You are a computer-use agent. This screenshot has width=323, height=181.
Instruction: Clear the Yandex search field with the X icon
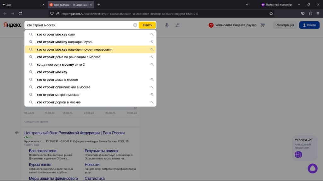(x=135, y=25)
